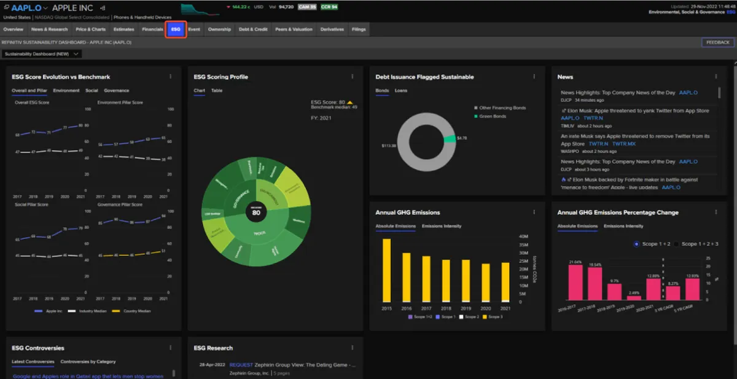The height and width of the screenshot is (379, 737).
Task: Toggle Country Median legend item
Action: tap(131, 311)
